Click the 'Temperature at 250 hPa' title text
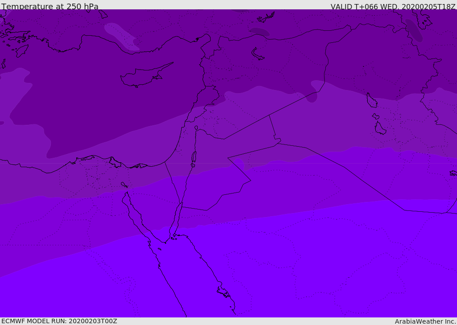The height and width of the screenshot is (325, 457). pyautogui.click(x=50, y=6)
